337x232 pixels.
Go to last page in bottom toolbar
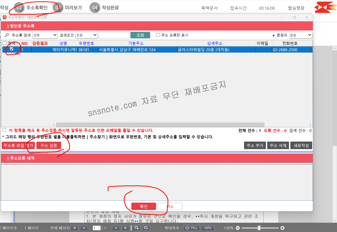coord(125,228)
